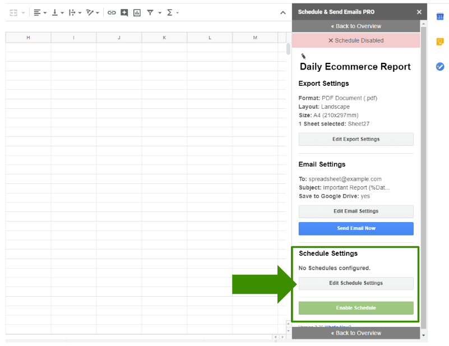Enable the schedule with green button
The height and width of the screenshot is (346, 449).
(x=356, y=308)
